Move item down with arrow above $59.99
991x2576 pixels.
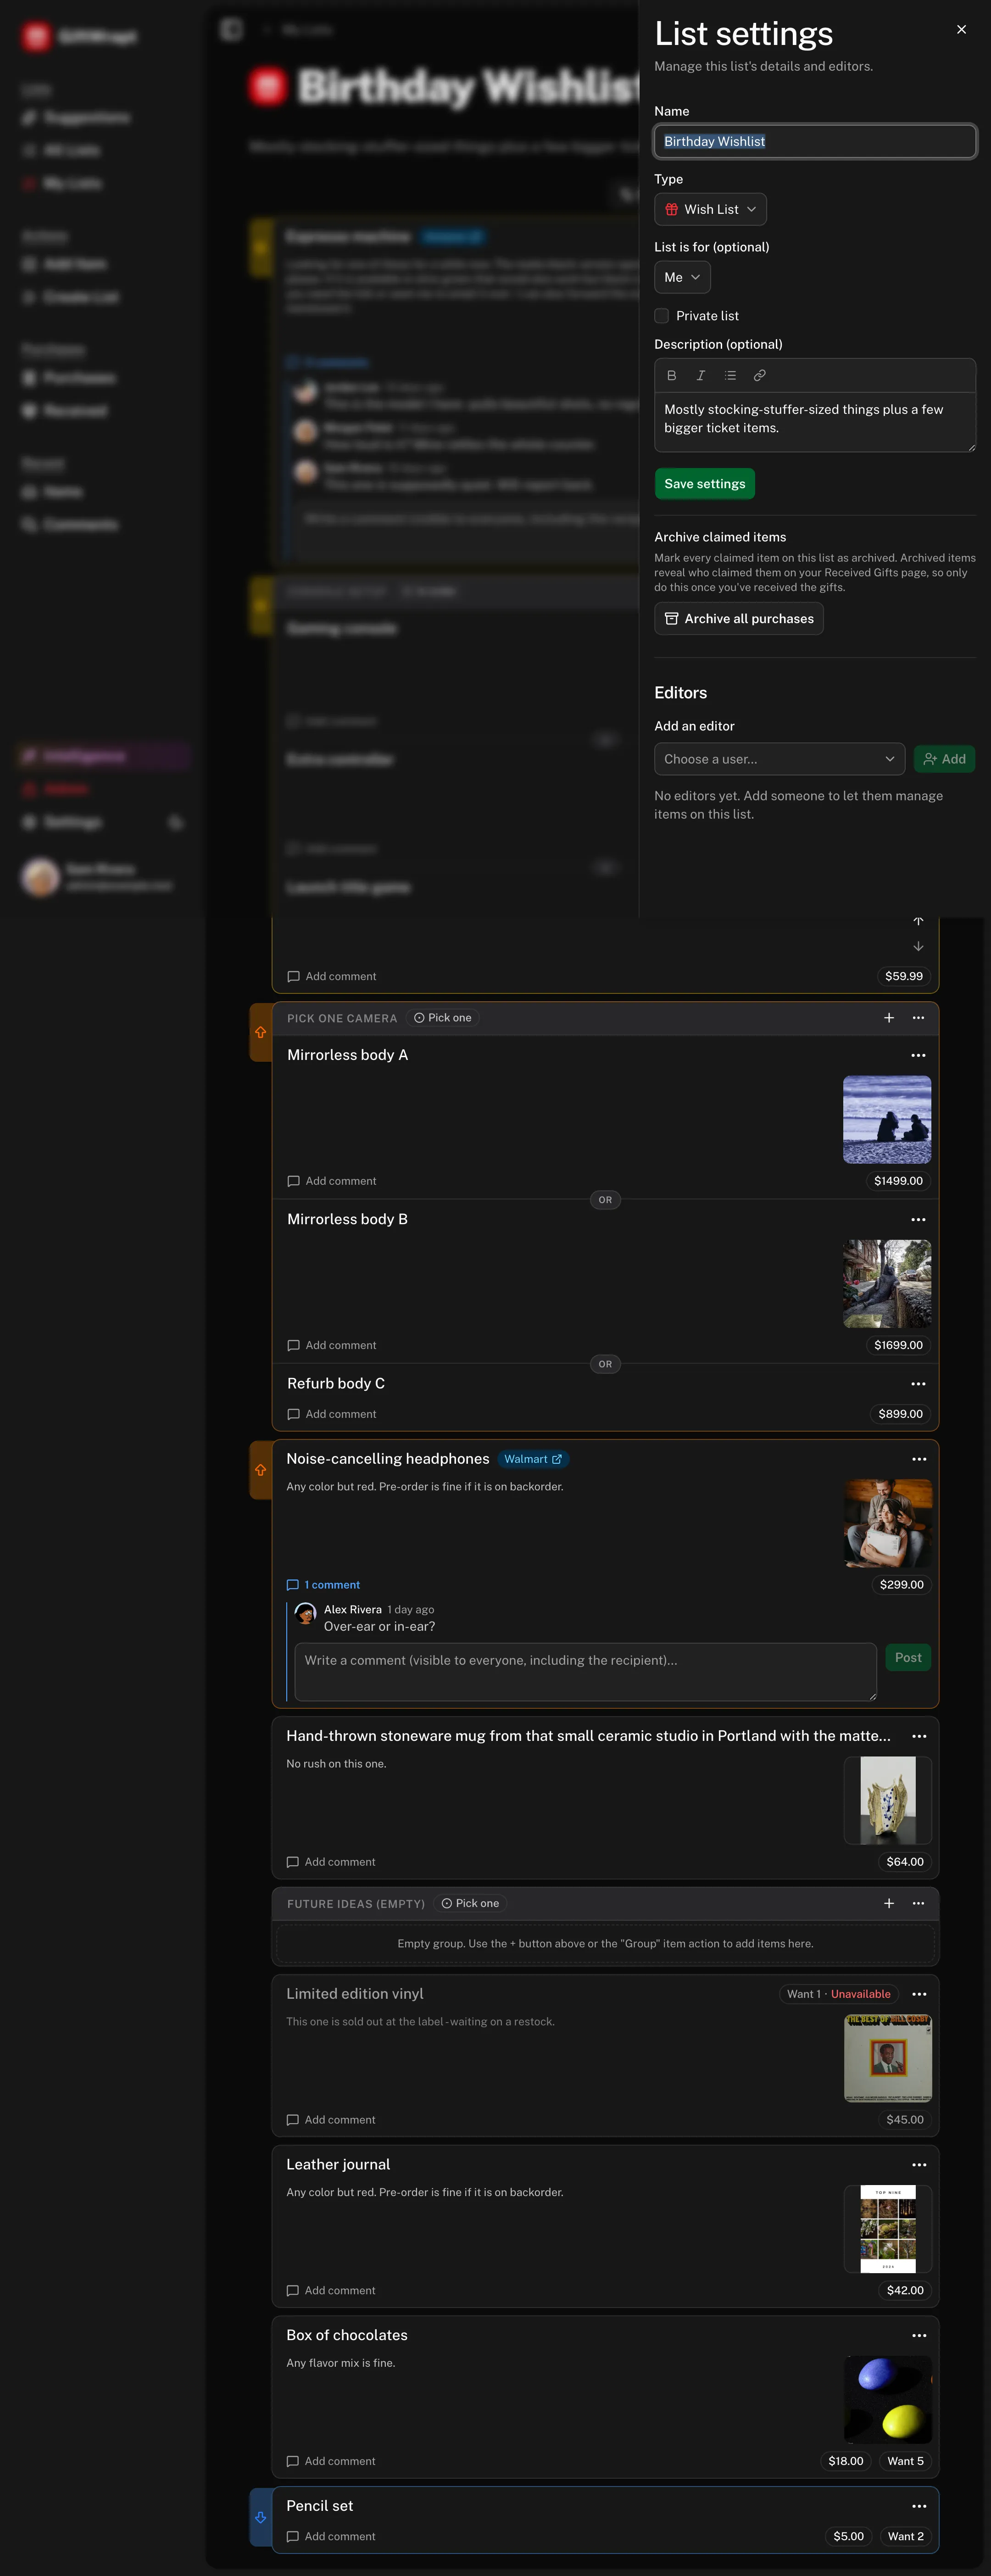(x=918, y=946)
